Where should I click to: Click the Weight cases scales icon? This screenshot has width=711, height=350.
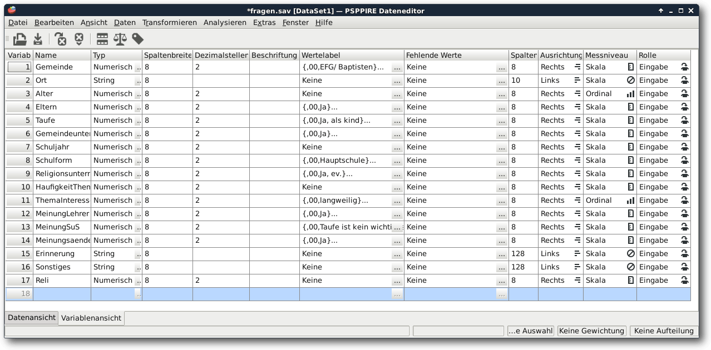(x=120, y=39)
